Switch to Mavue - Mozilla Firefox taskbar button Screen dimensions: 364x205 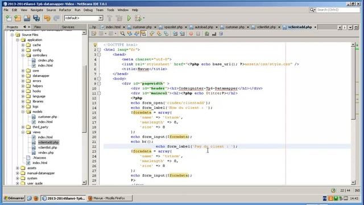pyautogui.click(x=110, y=198)
